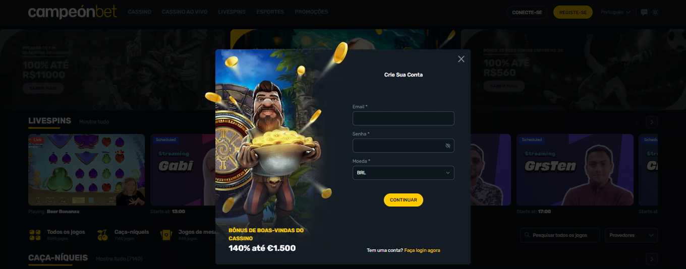Open the Beer Bonanza live stream thumbnail

click(x=87, y=170)
